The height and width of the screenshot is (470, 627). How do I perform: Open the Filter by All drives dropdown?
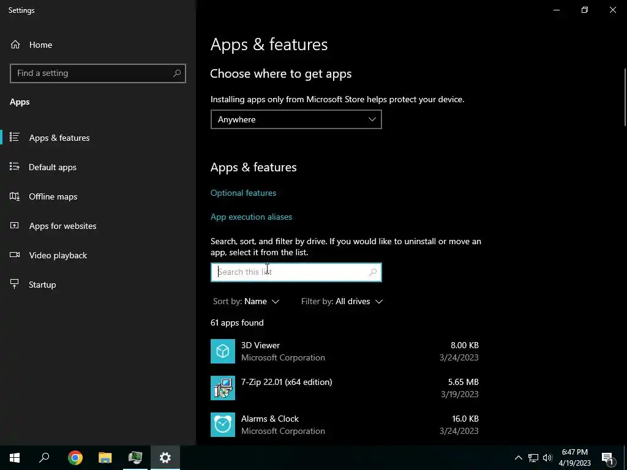click(x=342, y=301)
